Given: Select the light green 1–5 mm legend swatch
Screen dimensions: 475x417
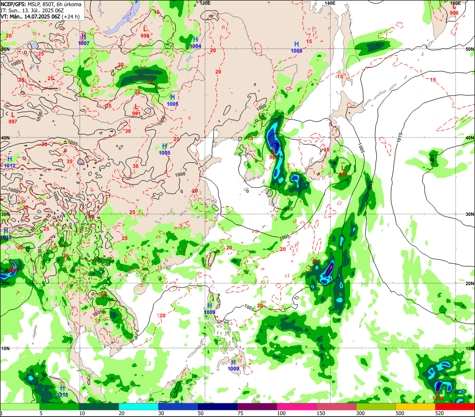Looking at the screenshot, I should tap(20, 407).
